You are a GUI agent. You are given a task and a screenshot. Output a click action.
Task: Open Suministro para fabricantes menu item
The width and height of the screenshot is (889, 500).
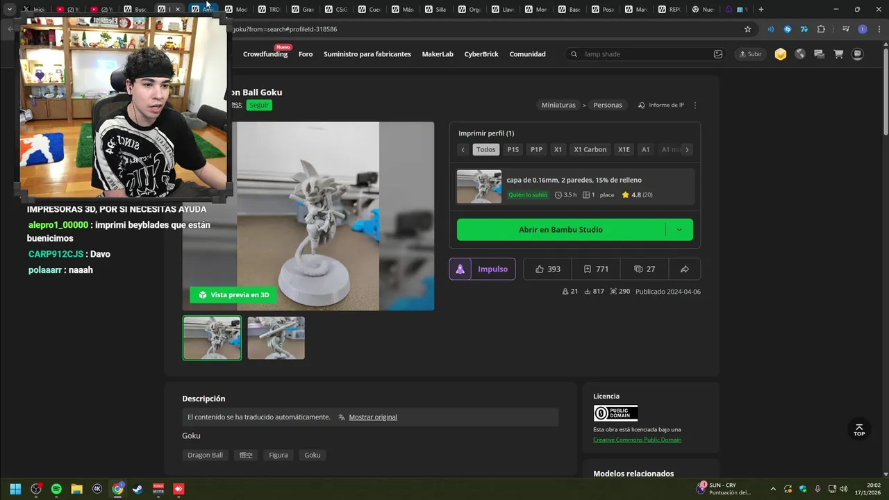coord(367,54)
